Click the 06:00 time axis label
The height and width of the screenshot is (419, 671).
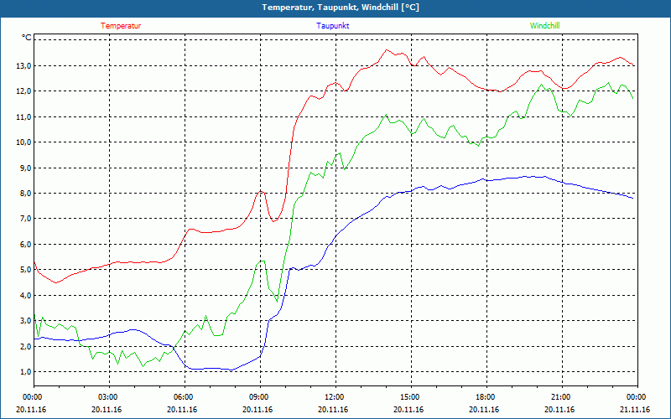click(185, 397)
